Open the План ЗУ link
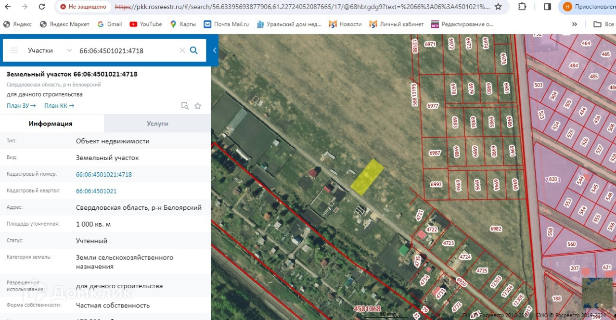Image resolution: width=616 pixels, height=320 pixels. (21, 106)
